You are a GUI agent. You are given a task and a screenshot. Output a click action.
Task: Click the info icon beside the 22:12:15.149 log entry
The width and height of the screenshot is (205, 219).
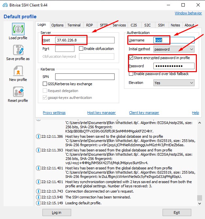(38, 203)
